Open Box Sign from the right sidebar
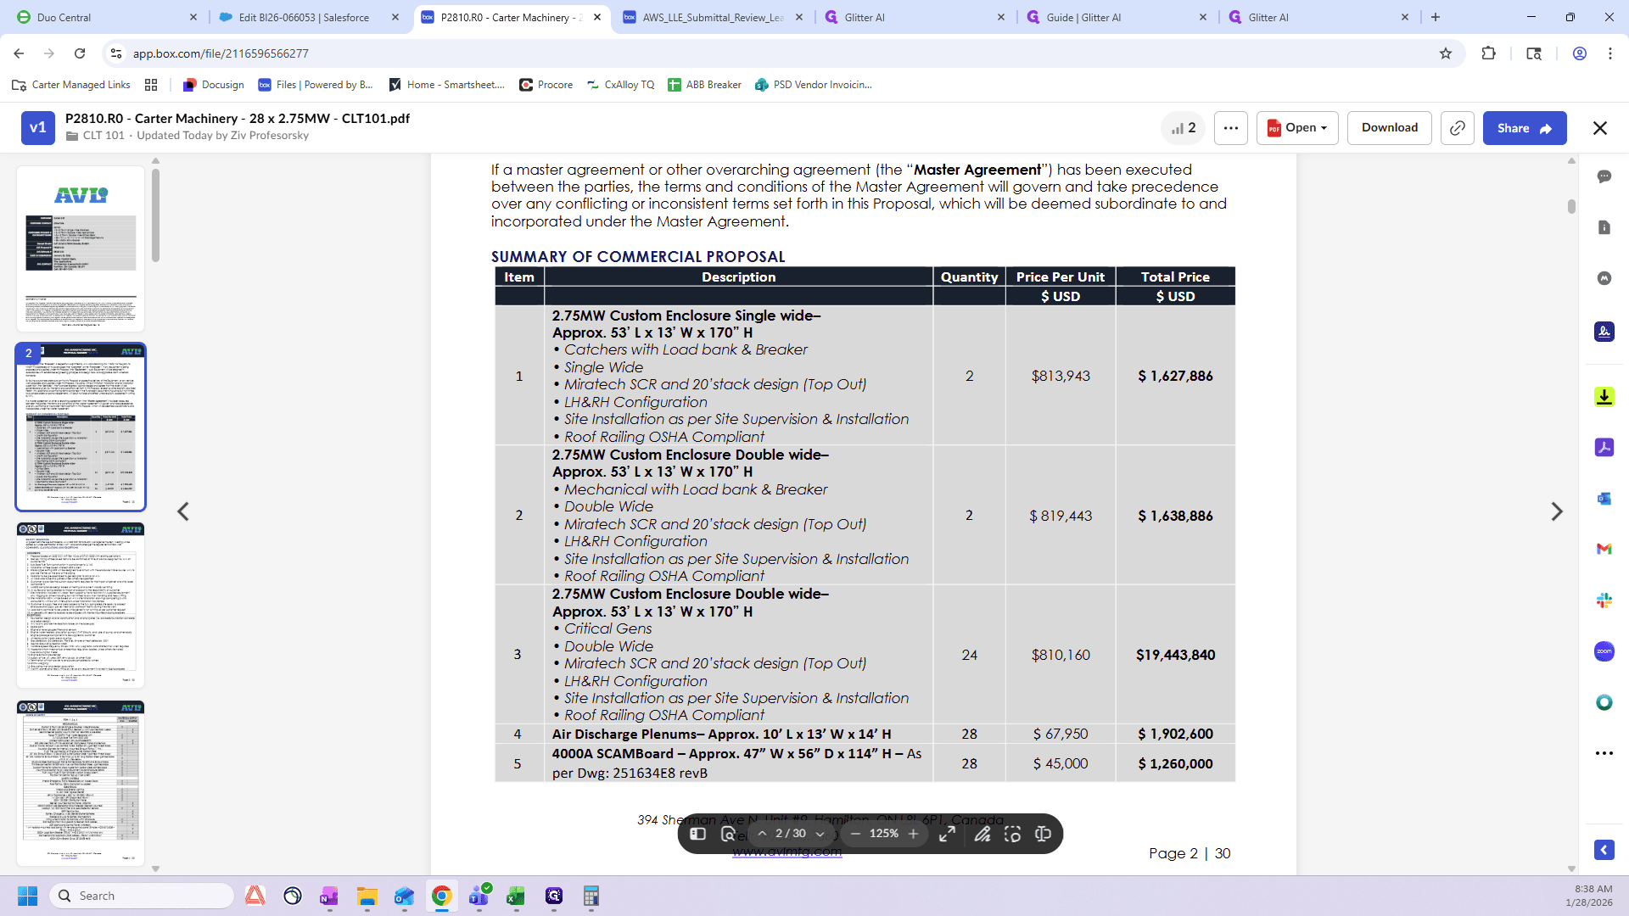 (1604, 332)
